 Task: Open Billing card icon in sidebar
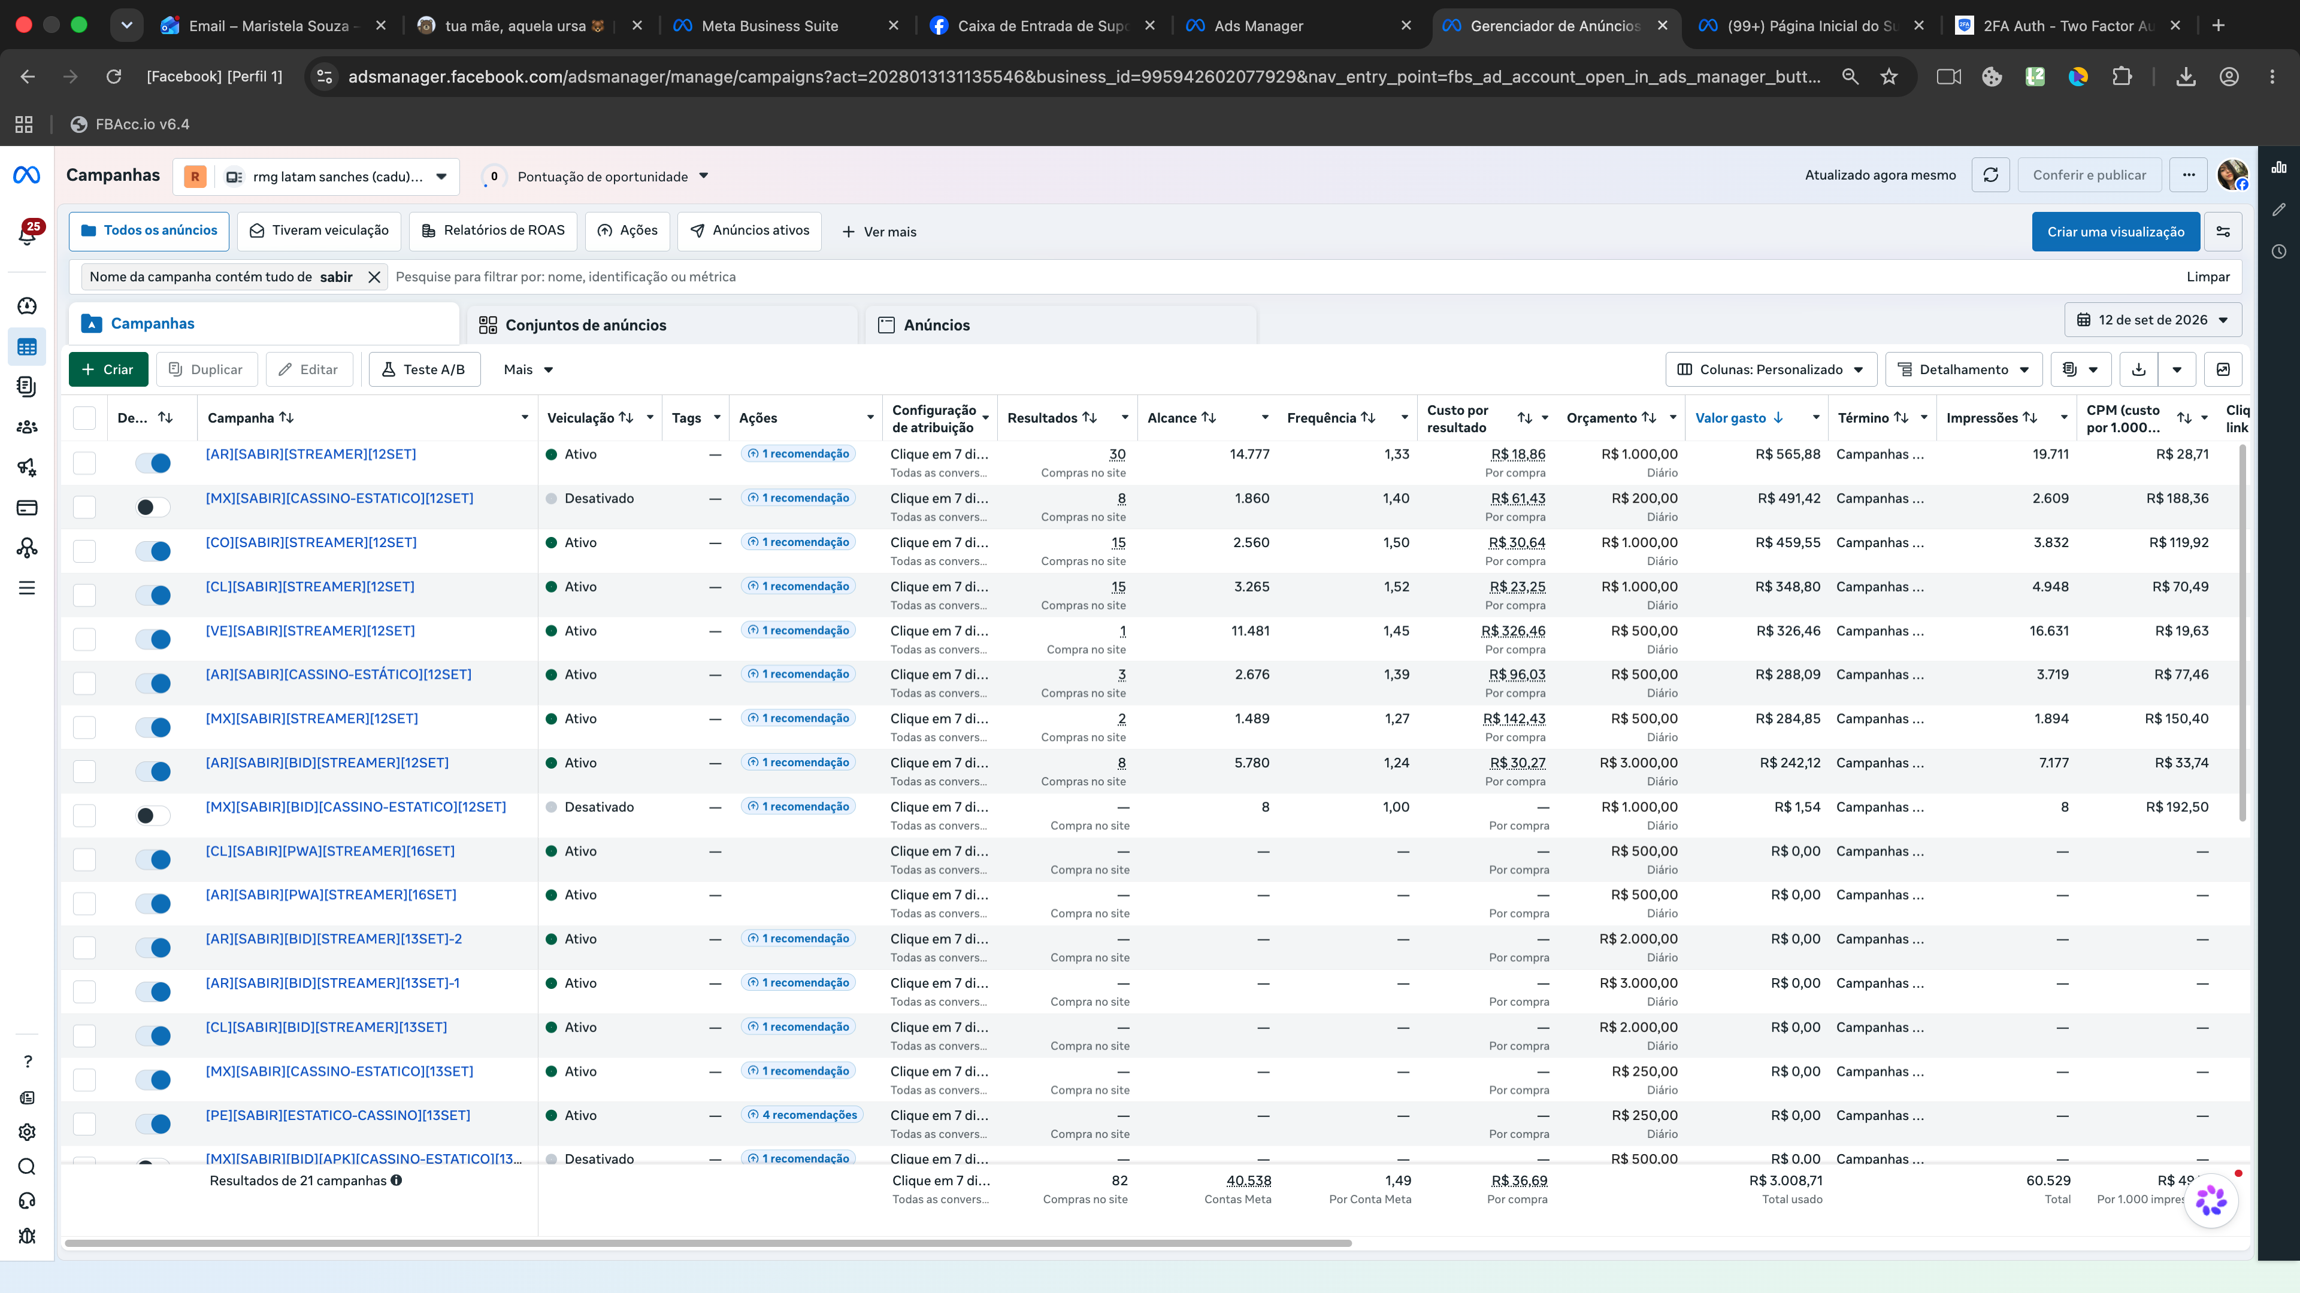coord(27,508)
